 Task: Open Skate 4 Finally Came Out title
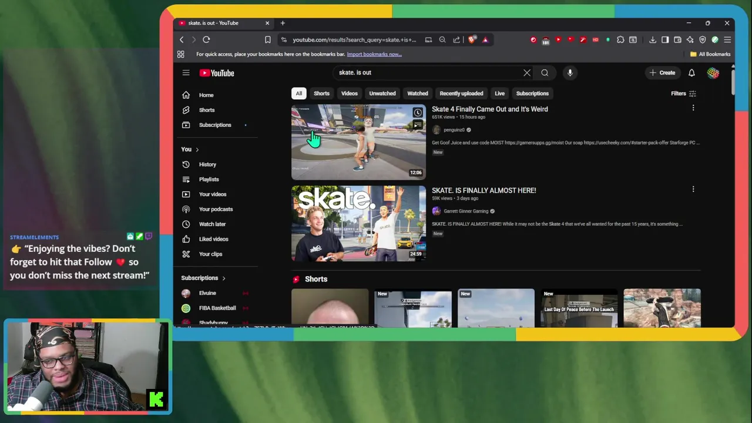(489, 109)
